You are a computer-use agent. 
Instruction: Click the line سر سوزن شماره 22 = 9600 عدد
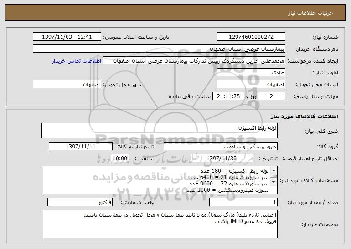coord(229,184)
